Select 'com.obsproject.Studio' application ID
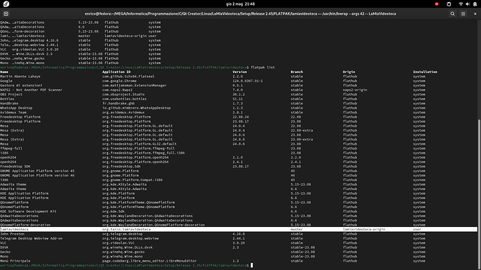 [x=123, y=95]
